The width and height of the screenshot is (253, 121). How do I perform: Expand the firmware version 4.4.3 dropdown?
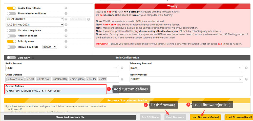point(34,25)
